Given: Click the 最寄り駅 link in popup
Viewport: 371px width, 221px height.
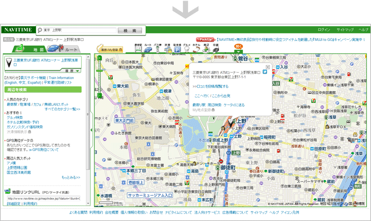Looking at the screenshot, I should coord(199,105).
